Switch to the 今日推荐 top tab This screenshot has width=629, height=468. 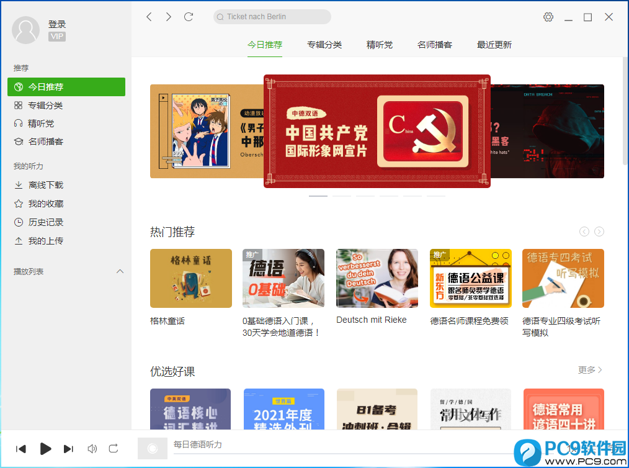265,45
